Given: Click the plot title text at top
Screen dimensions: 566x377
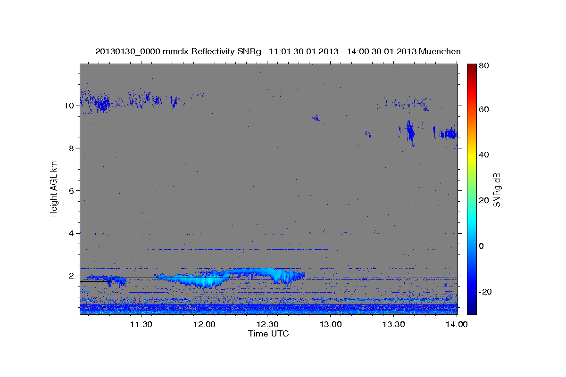Looking at the screenshot, I should [x=278, y=51].
